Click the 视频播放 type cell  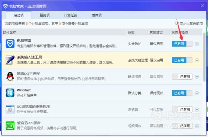pyautogui.click(x=134, y=126)
